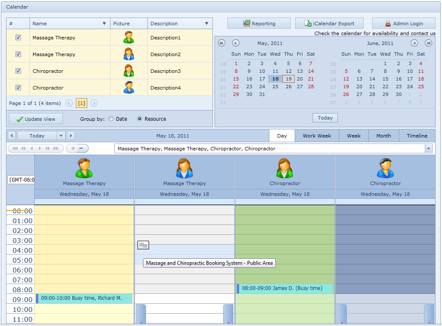
Task: Open Description column filter icon
Action: click(x=206, y=24)
